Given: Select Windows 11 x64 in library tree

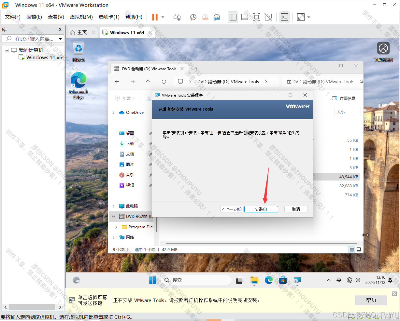Looking at the screenshot, I should 41,57.
